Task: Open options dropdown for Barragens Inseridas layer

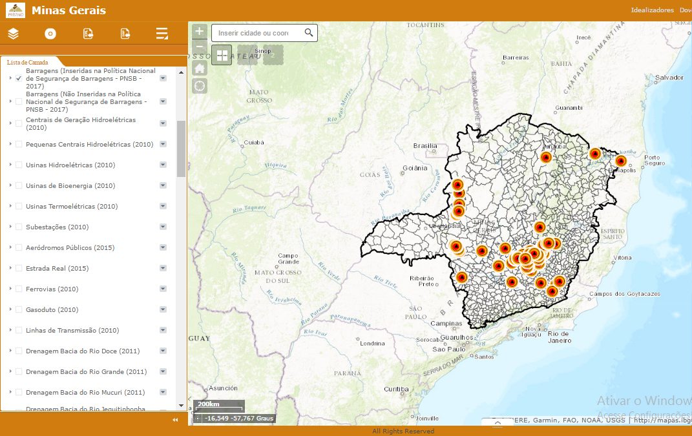Action: 163,78
